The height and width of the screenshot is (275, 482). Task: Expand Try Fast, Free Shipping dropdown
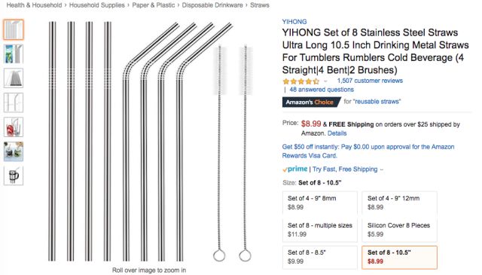point(348,170)
